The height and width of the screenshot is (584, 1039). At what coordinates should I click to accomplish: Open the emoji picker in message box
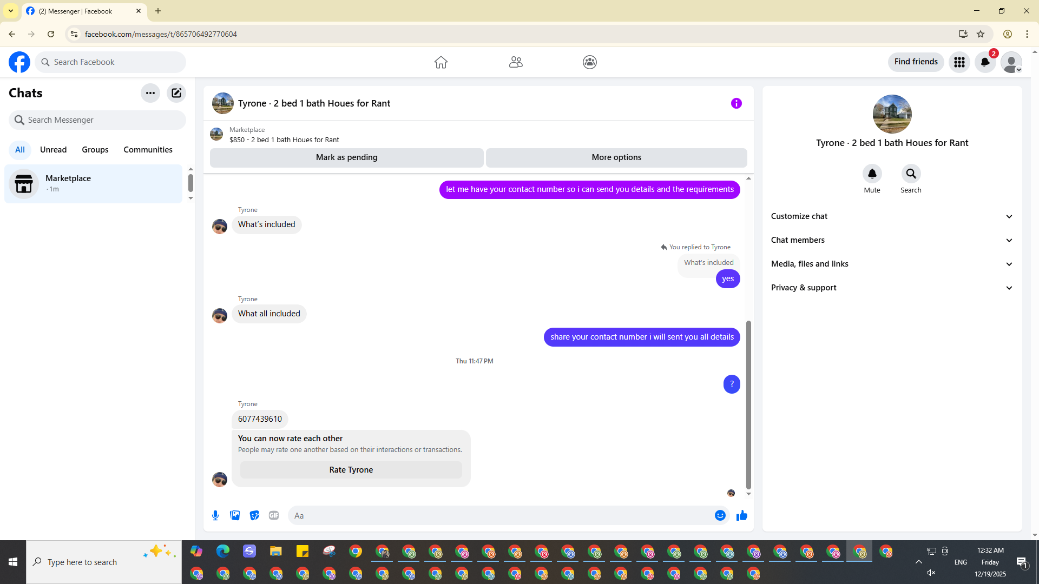(x=720, y=515)
